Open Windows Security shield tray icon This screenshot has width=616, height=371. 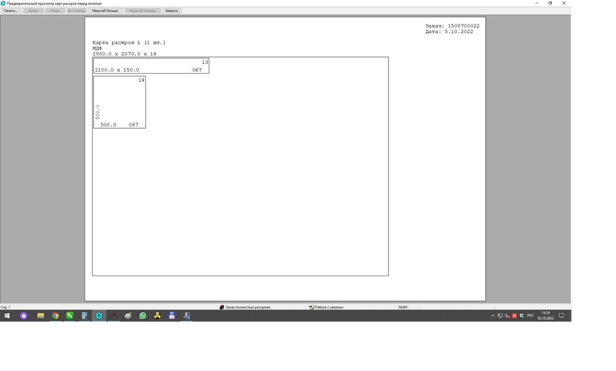(x=522, y=316)
